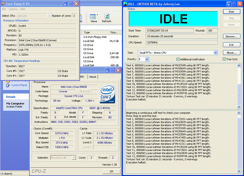Click the Number of cores field
This screenshot has width=244, height=176.
pyautogui.click(x=74, y=16)
